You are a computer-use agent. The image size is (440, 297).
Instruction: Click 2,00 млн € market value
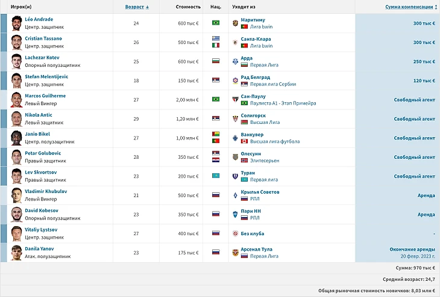187,100
